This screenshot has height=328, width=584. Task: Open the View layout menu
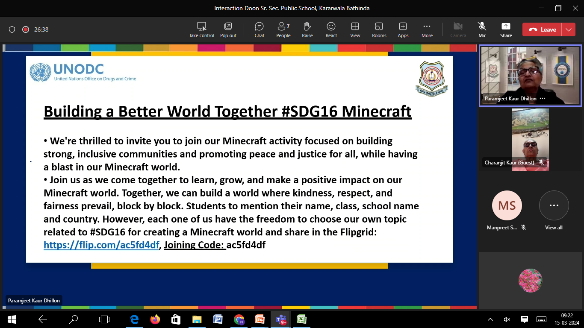coord(355,30)
